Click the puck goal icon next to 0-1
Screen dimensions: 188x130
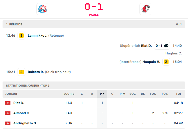[167, 46]
